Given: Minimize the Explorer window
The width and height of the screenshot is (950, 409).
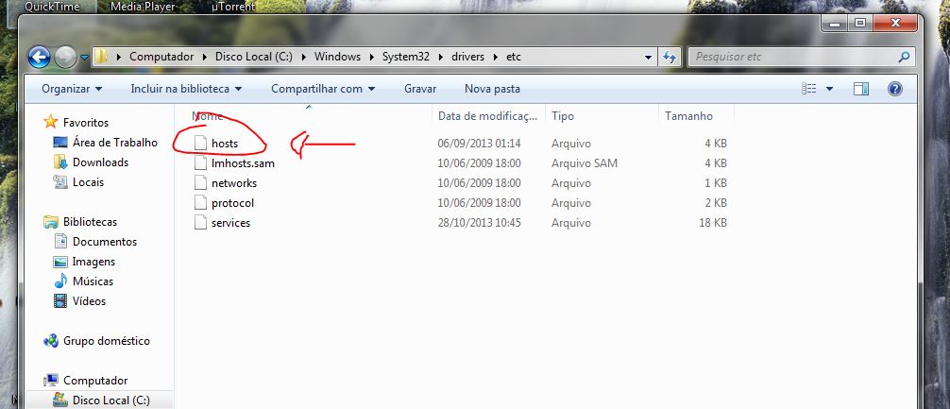Looking at the screenshot, I should click(x=836, y=24).
